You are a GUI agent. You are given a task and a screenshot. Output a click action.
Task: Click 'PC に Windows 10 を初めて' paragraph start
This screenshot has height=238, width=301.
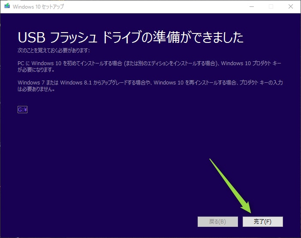(x=56, y=63)
